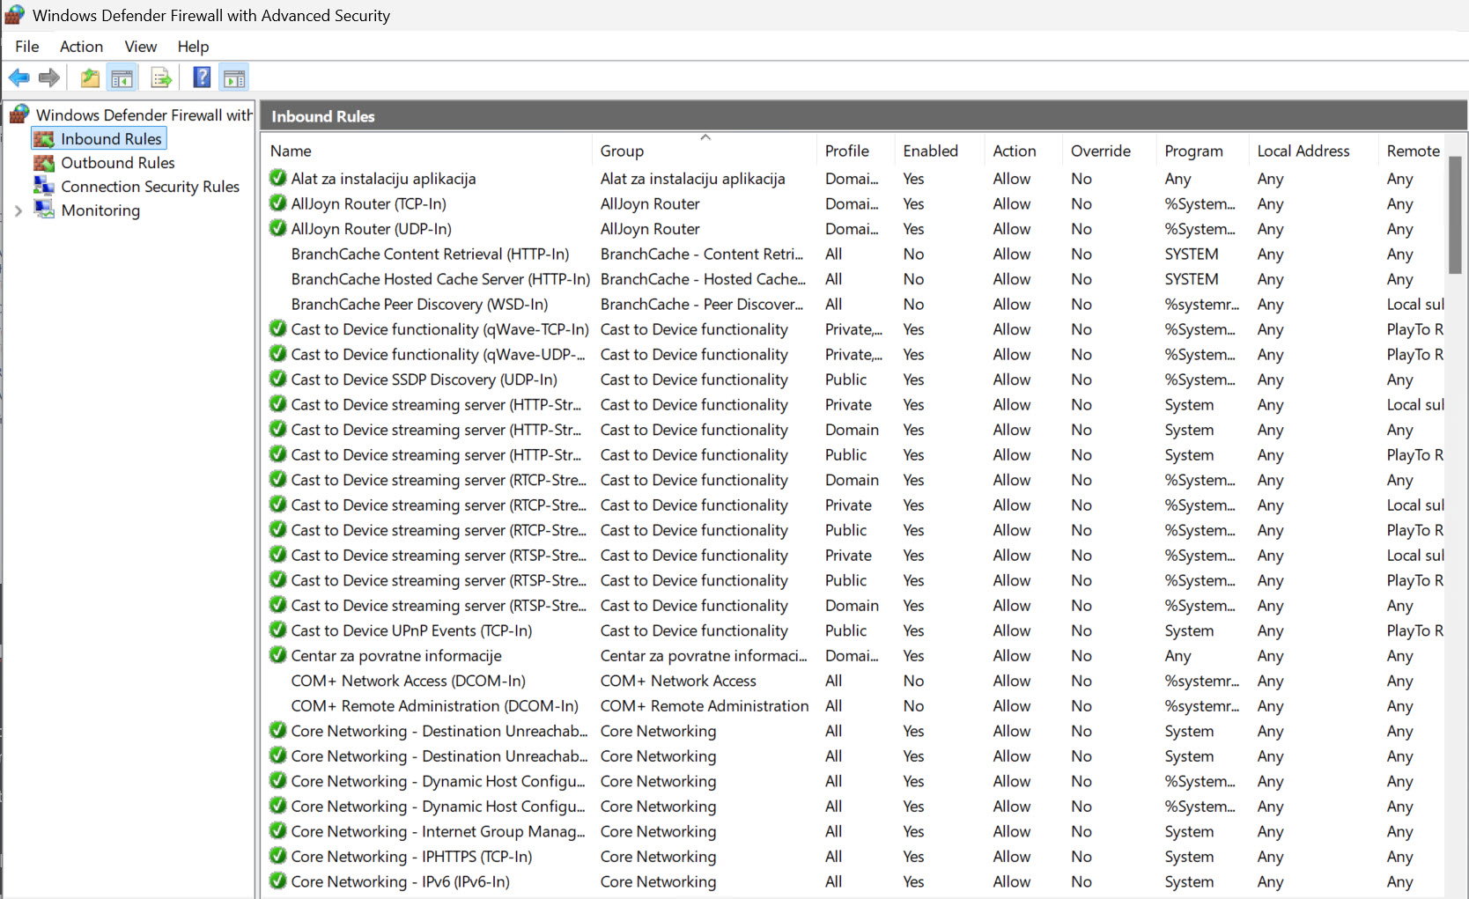
Task: Select Cast to Device functionality (qWave-UDP-...) rule
Action: pos(438,354)
